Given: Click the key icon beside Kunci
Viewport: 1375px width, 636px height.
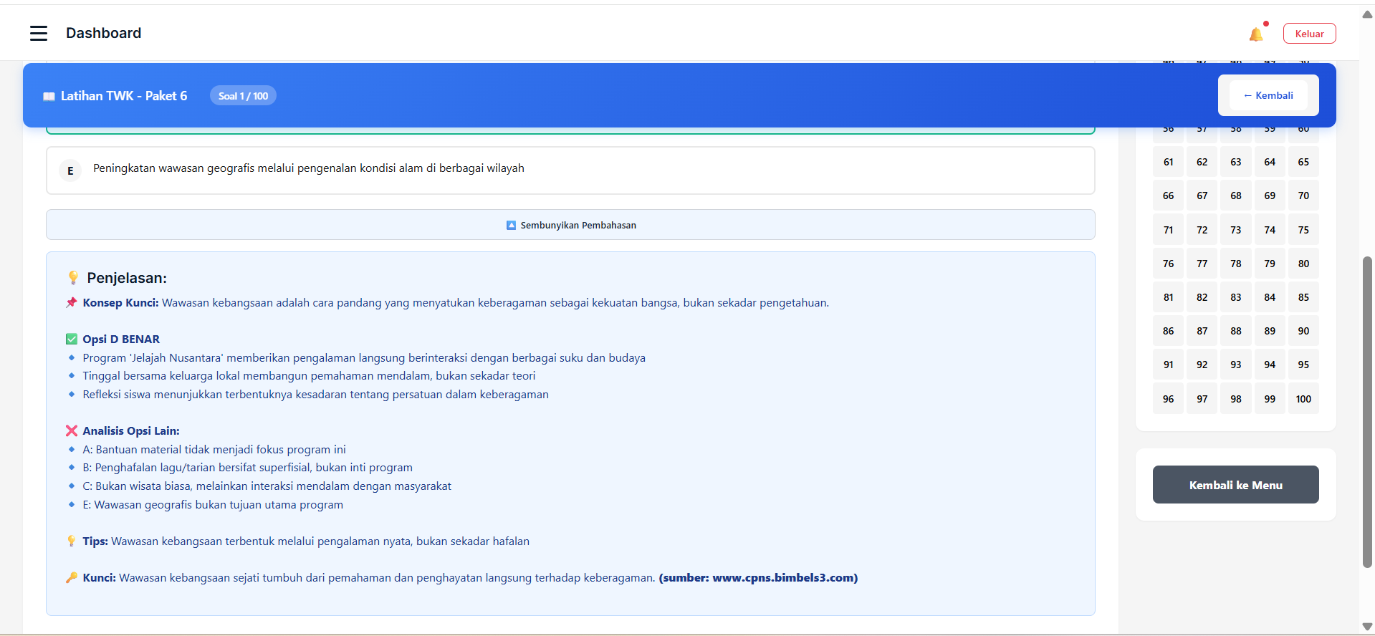Looking at the screenshot, I should tap(72, 578).
